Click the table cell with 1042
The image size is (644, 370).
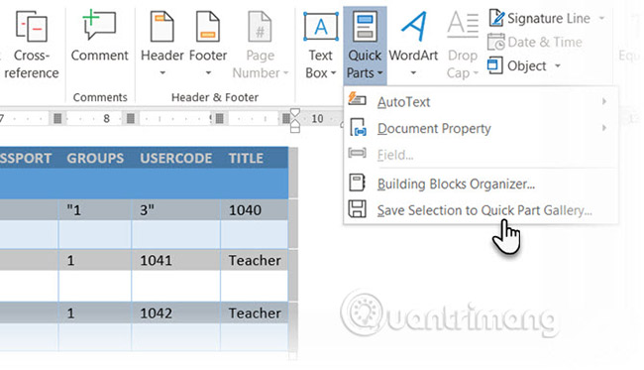pos(175,312)
